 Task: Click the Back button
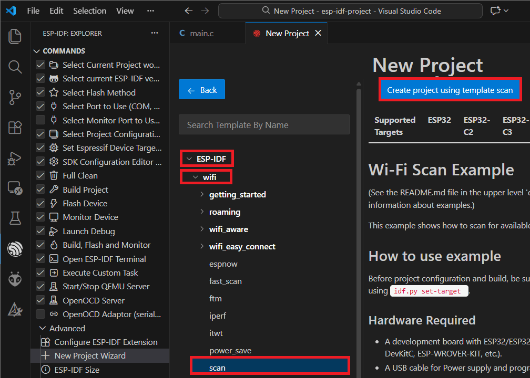point(202,90)
